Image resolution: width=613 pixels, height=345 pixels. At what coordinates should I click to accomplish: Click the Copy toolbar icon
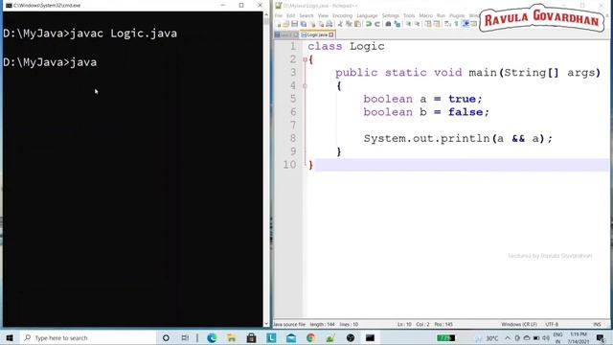point(349,24)
